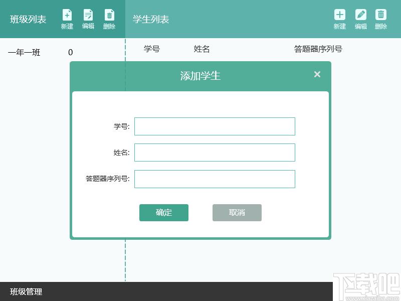Close the 添加学生 dialog
The height and width of the screenshot is (301, 401).
pyautogui.click(x=317, y=74)
